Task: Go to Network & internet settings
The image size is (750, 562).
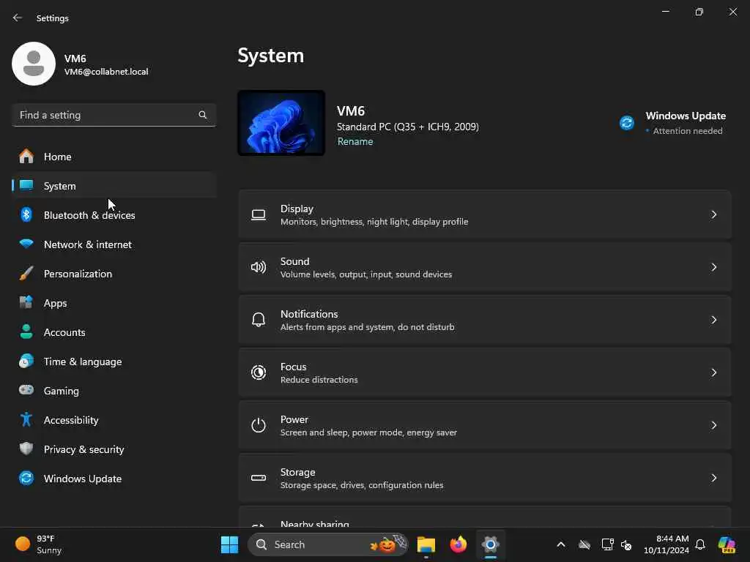Action: click(x=114, y=244)
